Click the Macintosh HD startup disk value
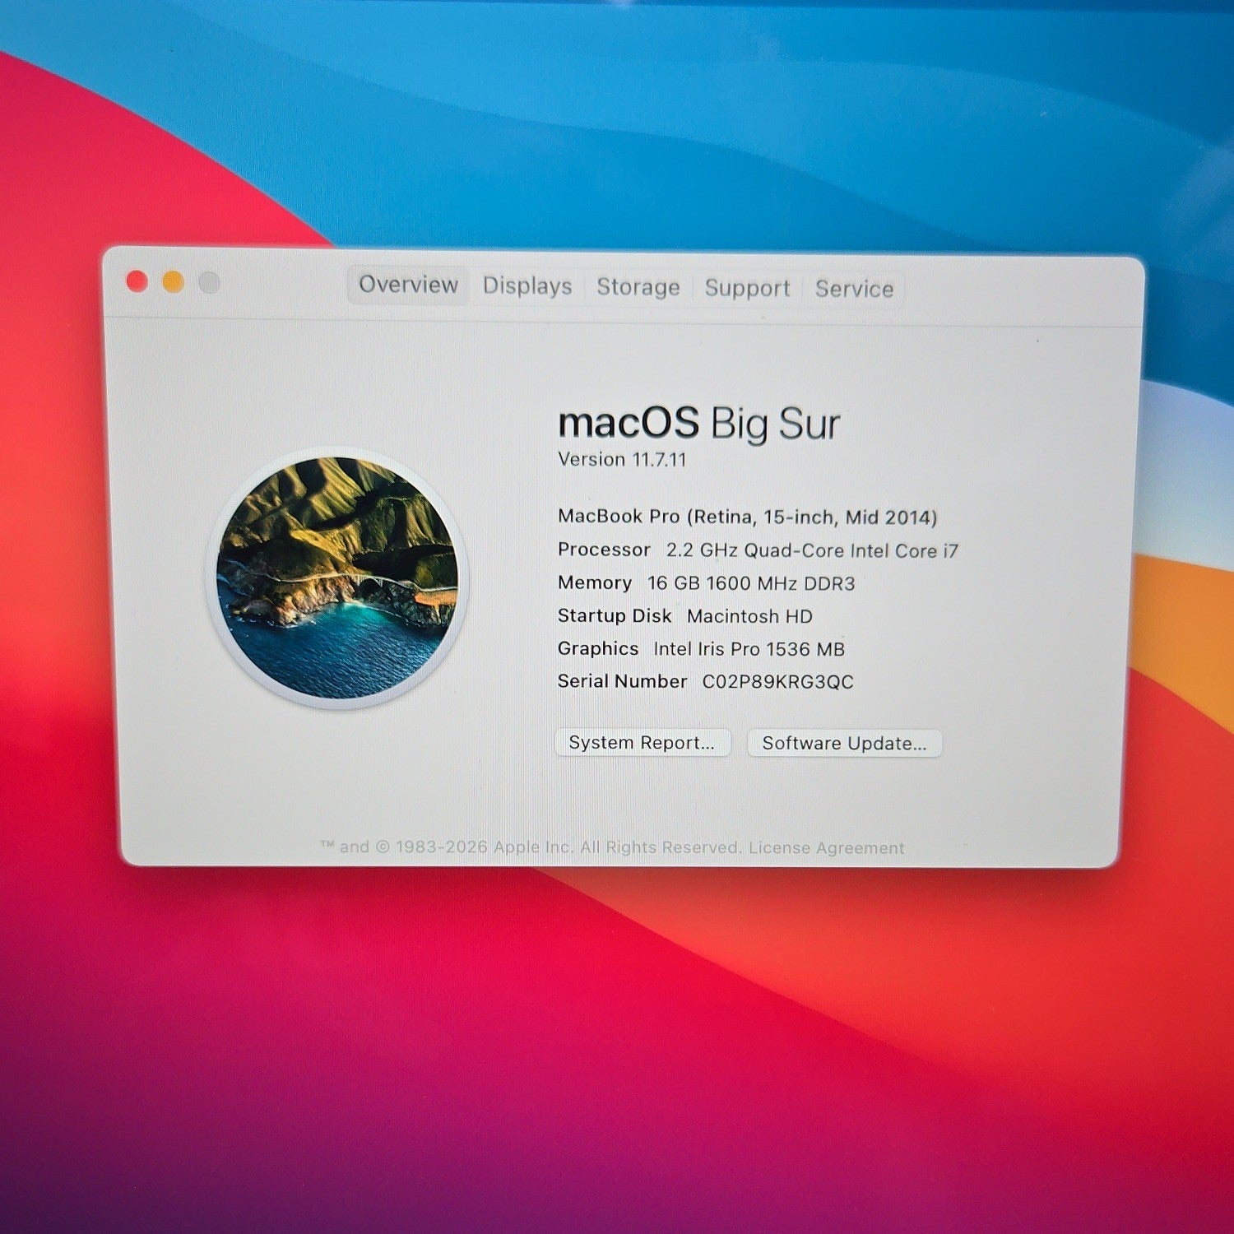Screen dimensions: 1234x1234 [749, 616]
